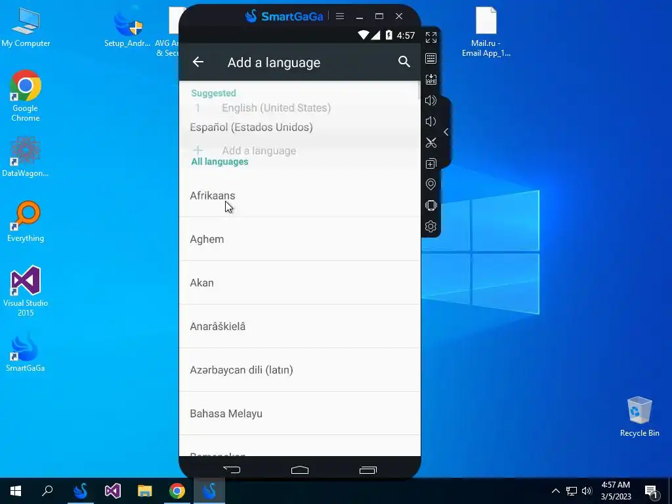Open Chrome from taskbar
Viewport: 672px width, 504px height.
pyautogui.click(x=177, y=491)
